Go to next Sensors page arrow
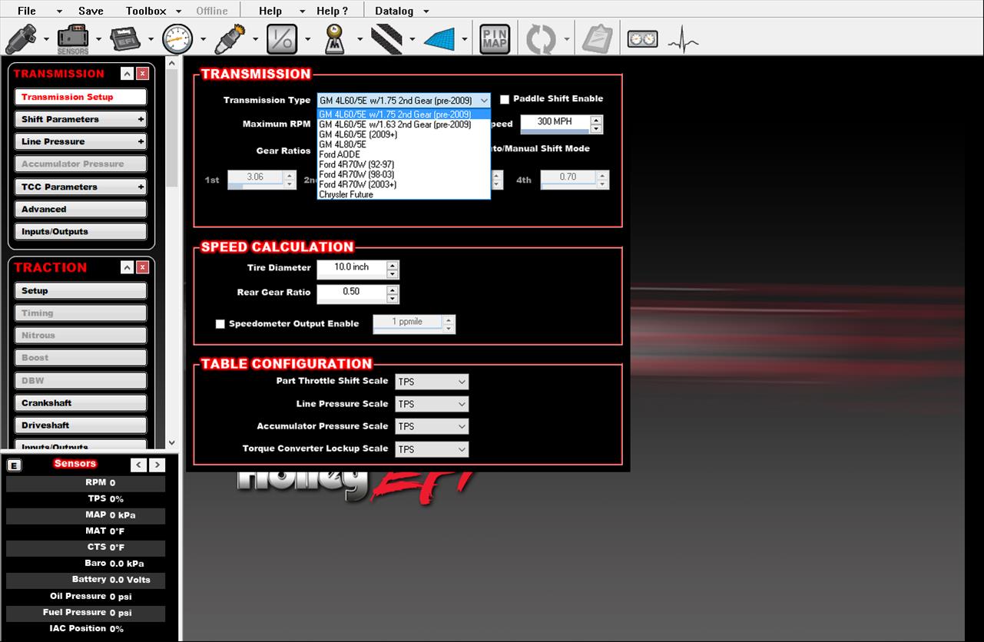Viewport: 984px width, 642px height. coord(157,465)
